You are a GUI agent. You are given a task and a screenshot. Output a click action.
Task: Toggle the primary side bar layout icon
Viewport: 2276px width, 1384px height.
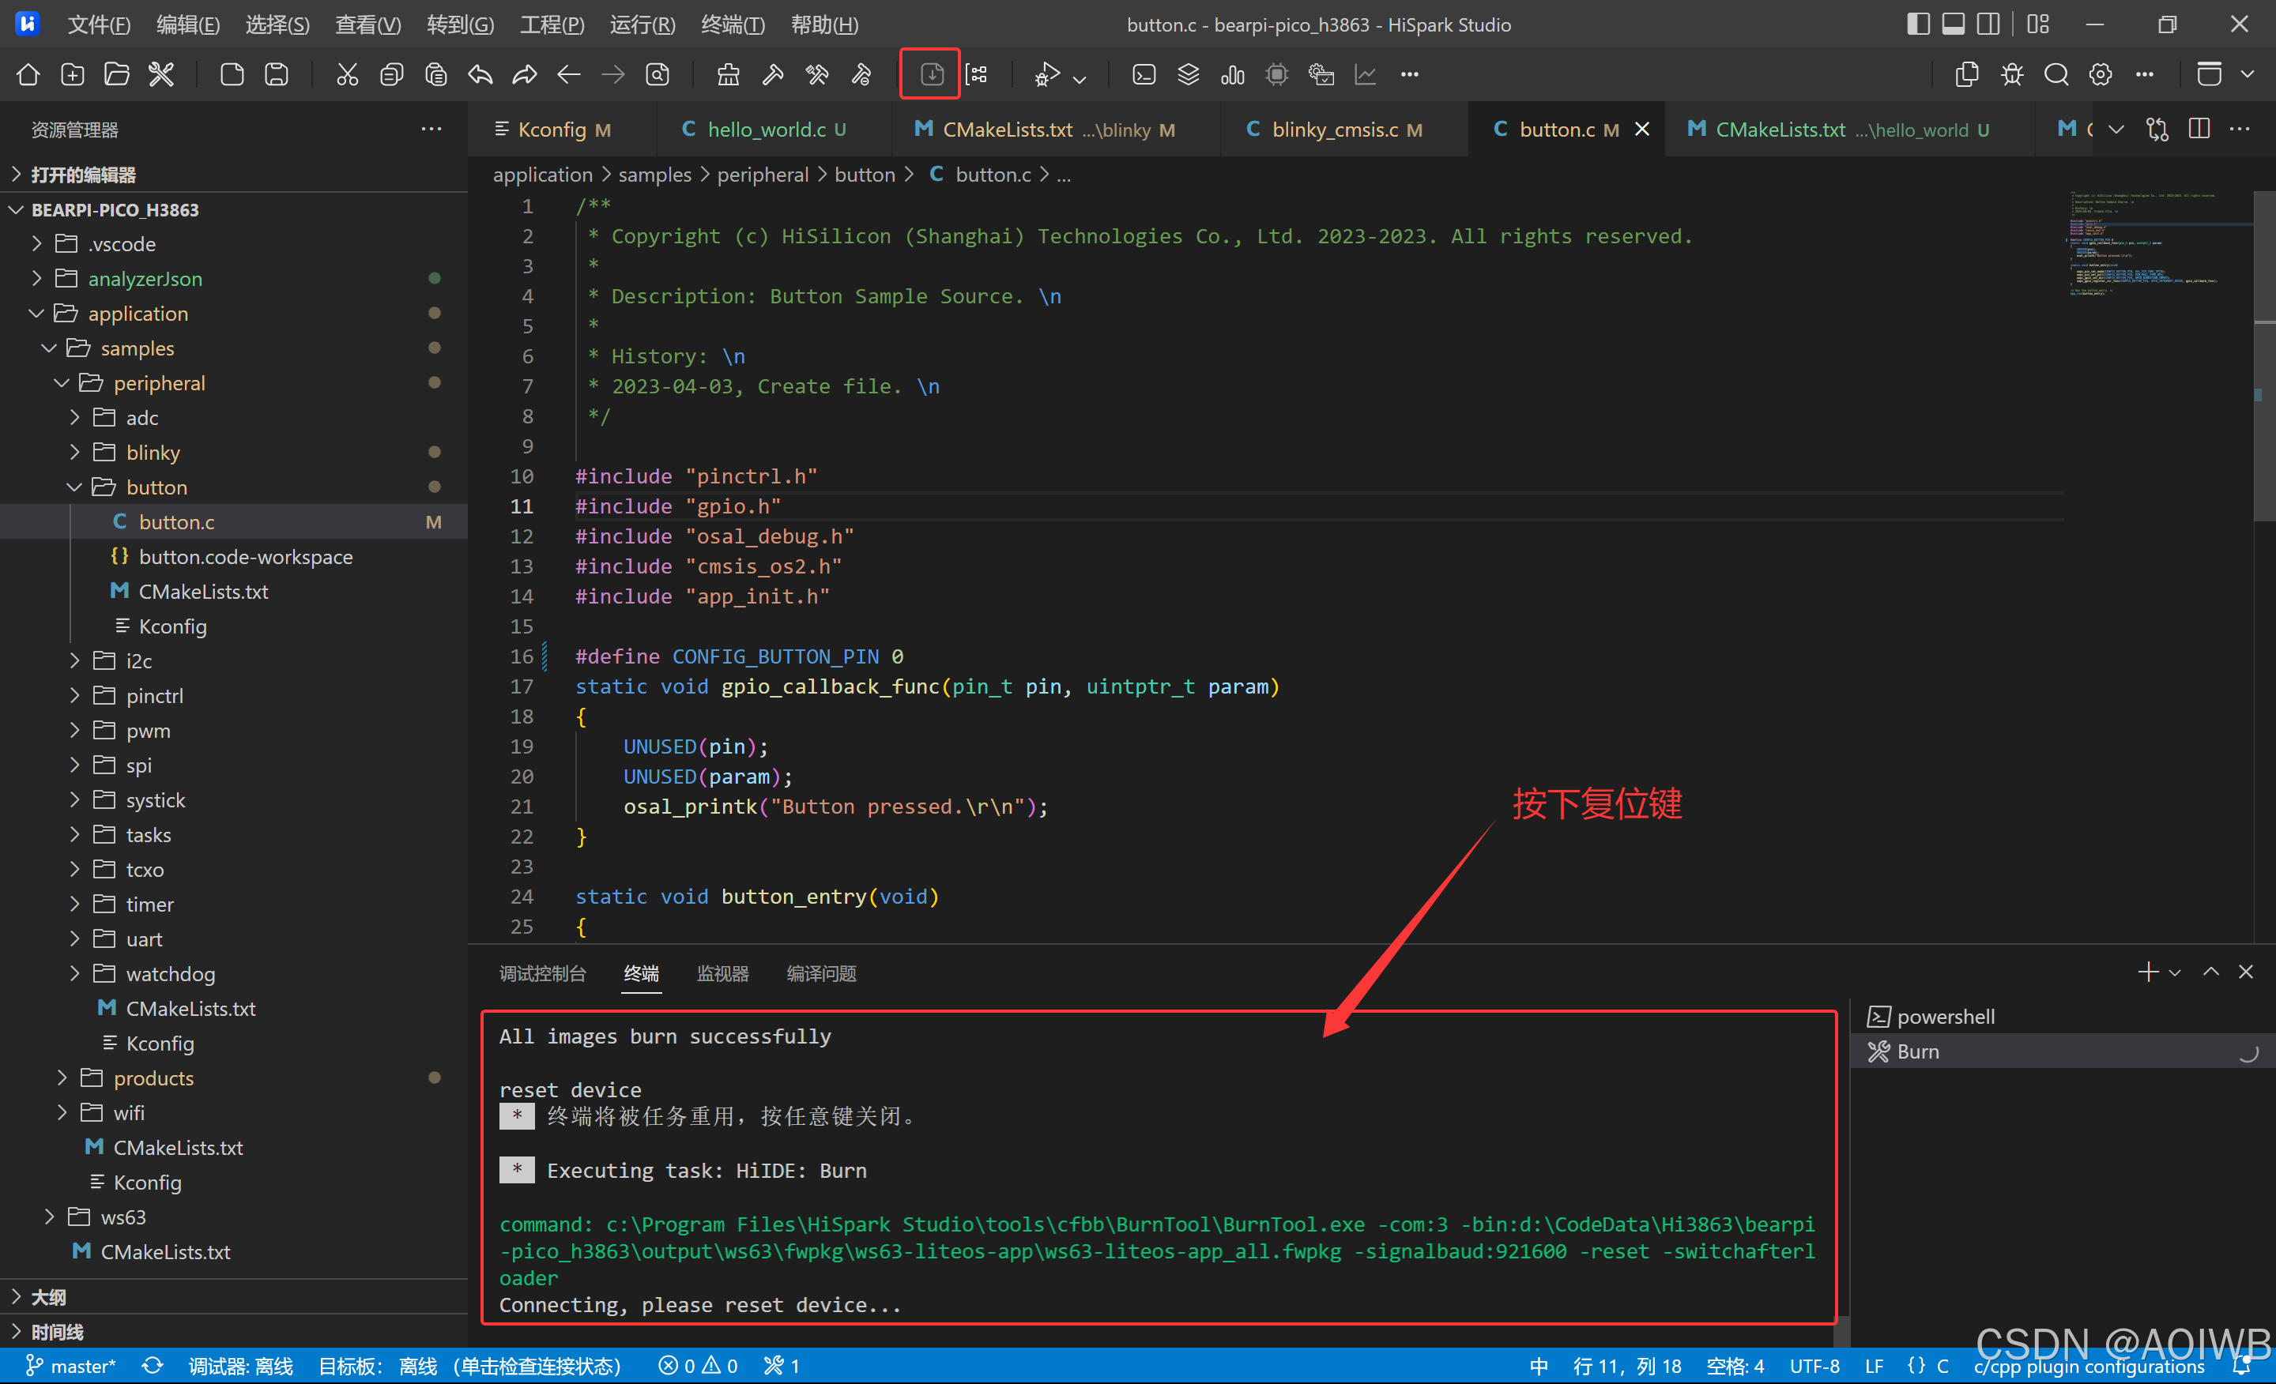point(1917,24)
